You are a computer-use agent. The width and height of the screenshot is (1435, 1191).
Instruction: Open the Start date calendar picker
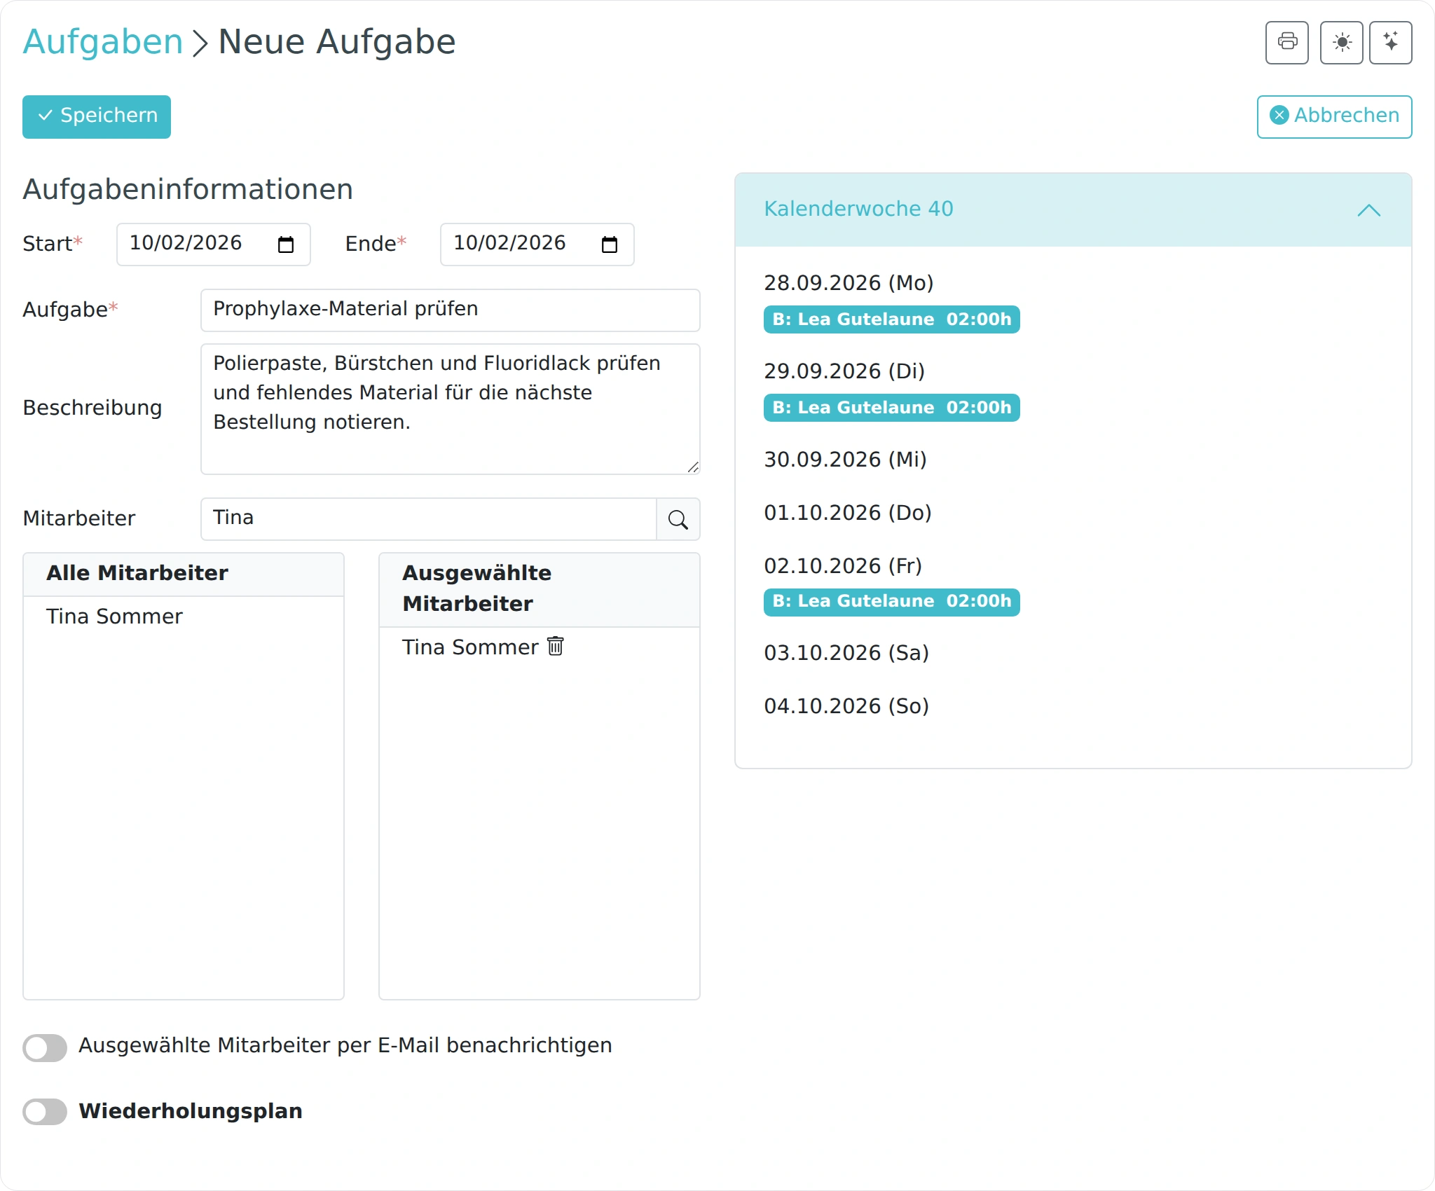pos(286,245)
